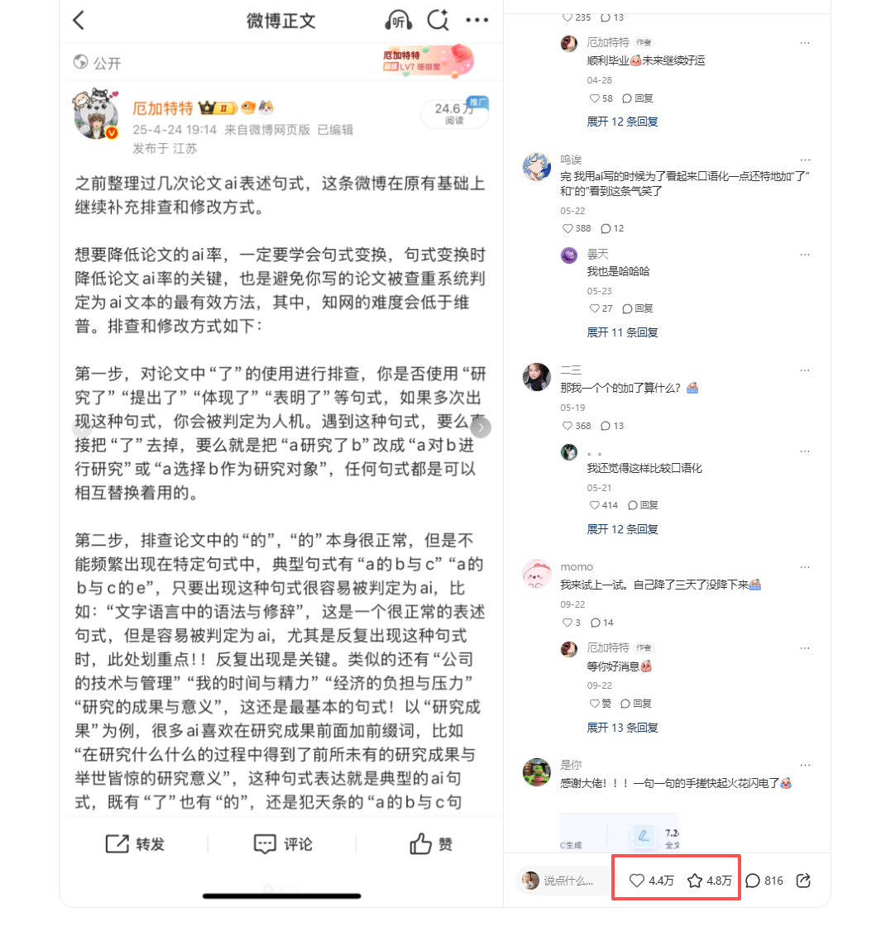Expand 展开 11 条回复
881x931 pixels.
622,332
